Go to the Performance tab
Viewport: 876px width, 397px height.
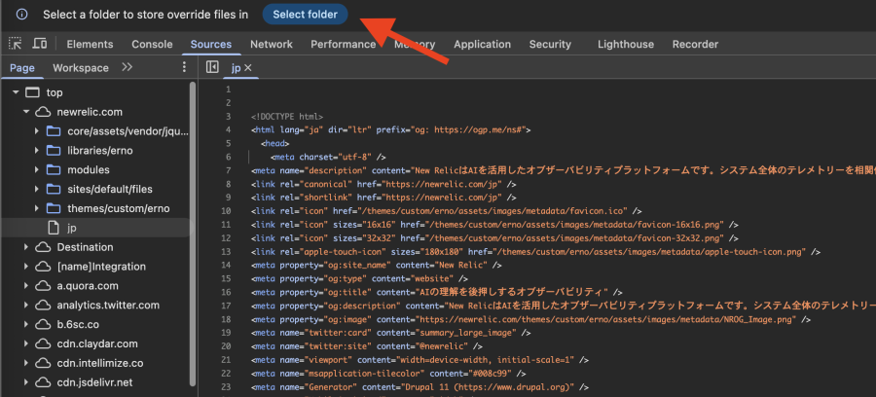click(x=343, y=44)
